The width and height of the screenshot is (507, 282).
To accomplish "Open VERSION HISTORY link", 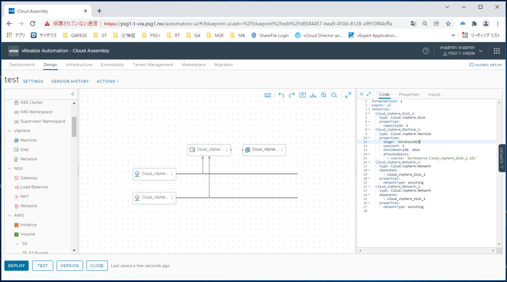I will tap(70, 81).
